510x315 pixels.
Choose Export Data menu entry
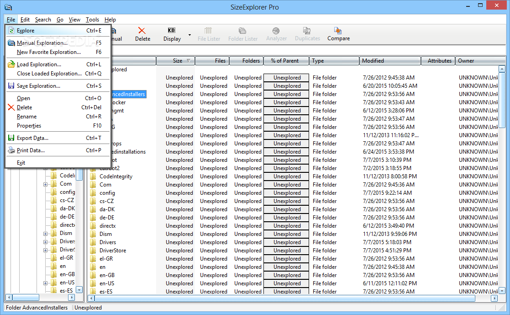pos(58,138)
